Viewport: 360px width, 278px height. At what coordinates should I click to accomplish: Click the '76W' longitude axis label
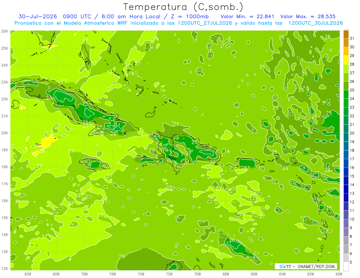pyautogui.click(x=112, y=274)
